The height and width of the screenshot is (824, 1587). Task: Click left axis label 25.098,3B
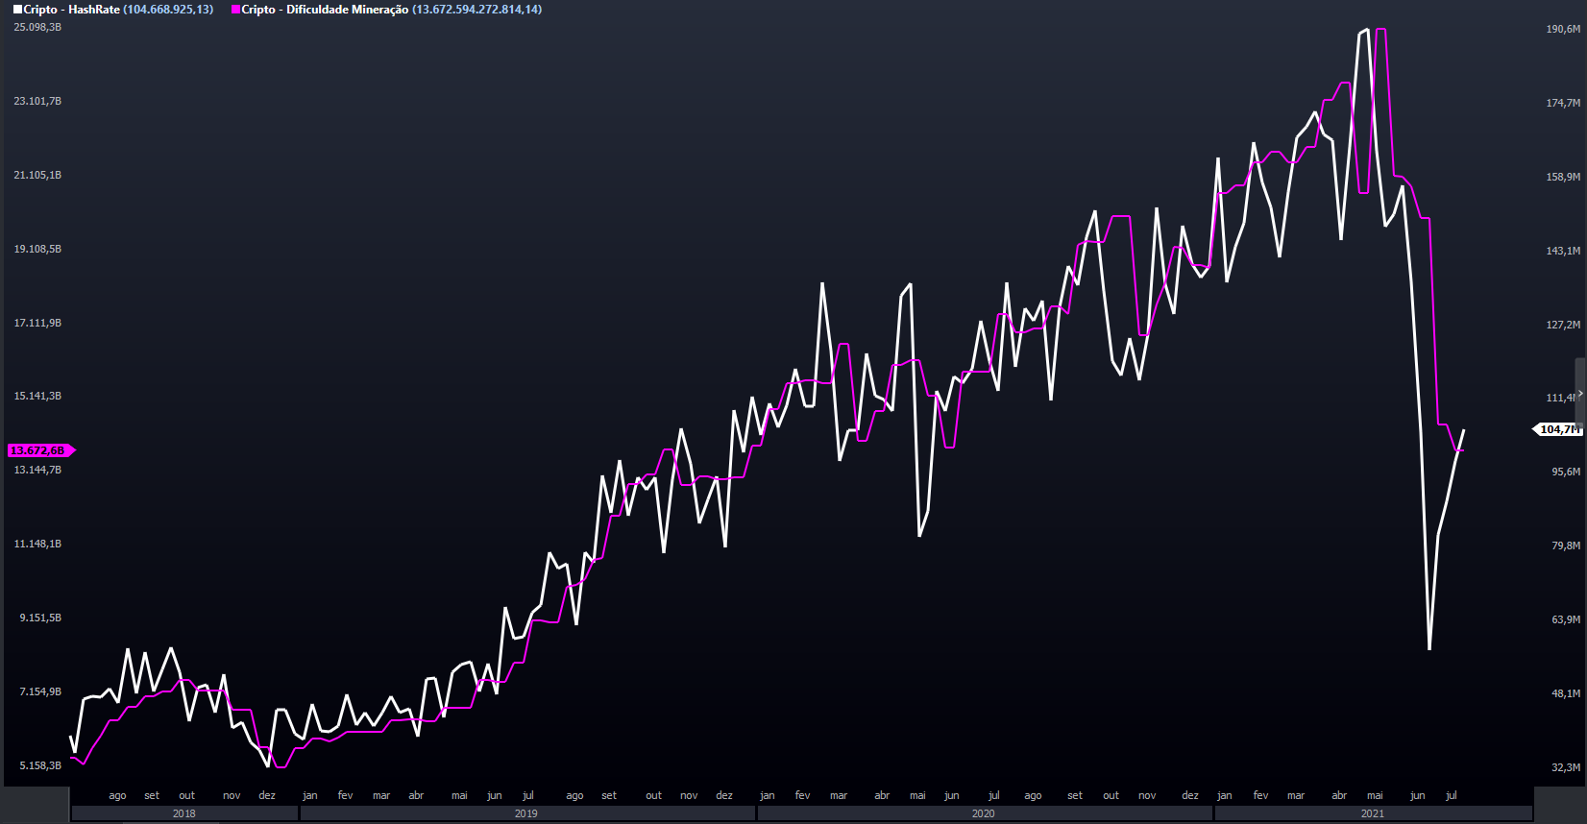pyautogui.click(x=37, y=27)
